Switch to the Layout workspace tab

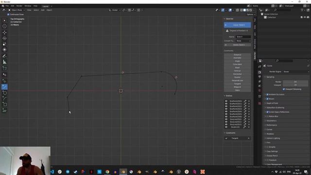click(x=45, y=6)
